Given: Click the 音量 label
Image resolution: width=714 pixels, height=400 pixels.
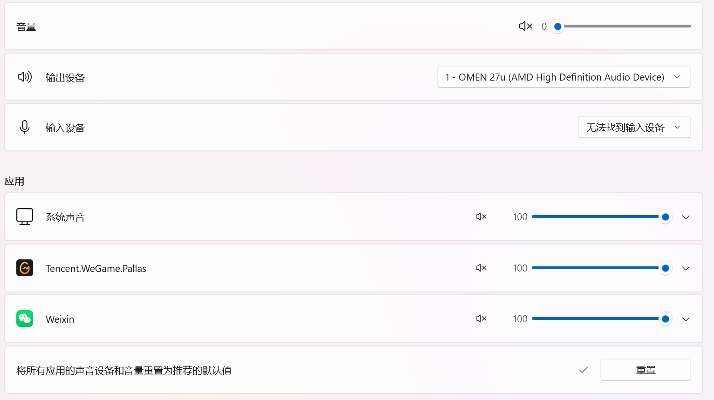Looking at the screenshot, I should (26, 27).
